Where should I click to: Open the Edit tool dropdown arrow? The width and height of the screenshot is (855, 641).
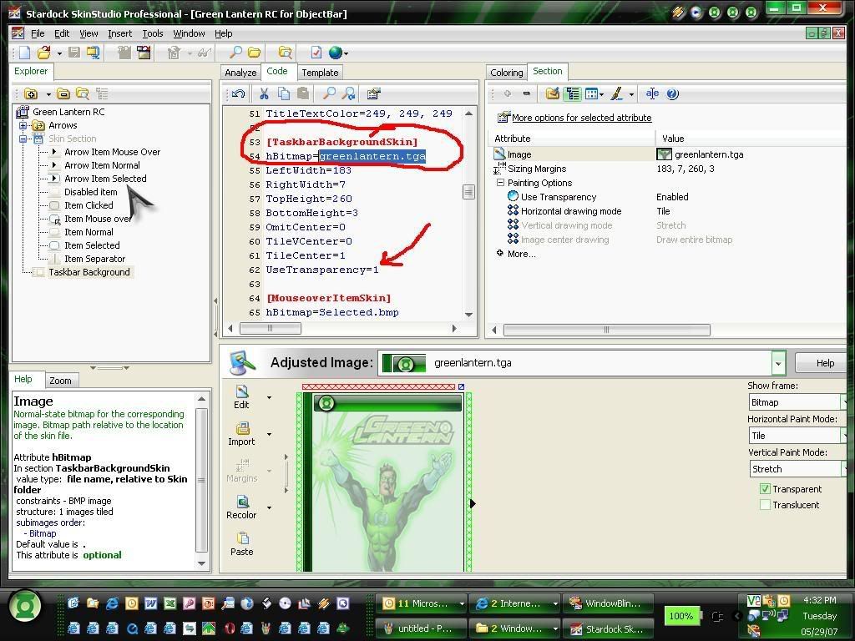(270, 397)
